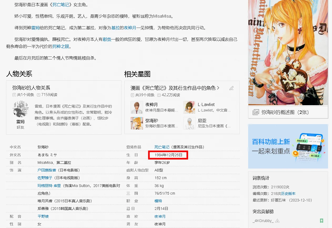Click the 弥海砂 thumbnail in 相关星图
Viewport: 332px width, 228px height.
coord(137,123)
